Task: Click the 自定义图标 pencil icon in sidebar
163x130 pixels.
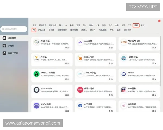Action: coord(4,53)
